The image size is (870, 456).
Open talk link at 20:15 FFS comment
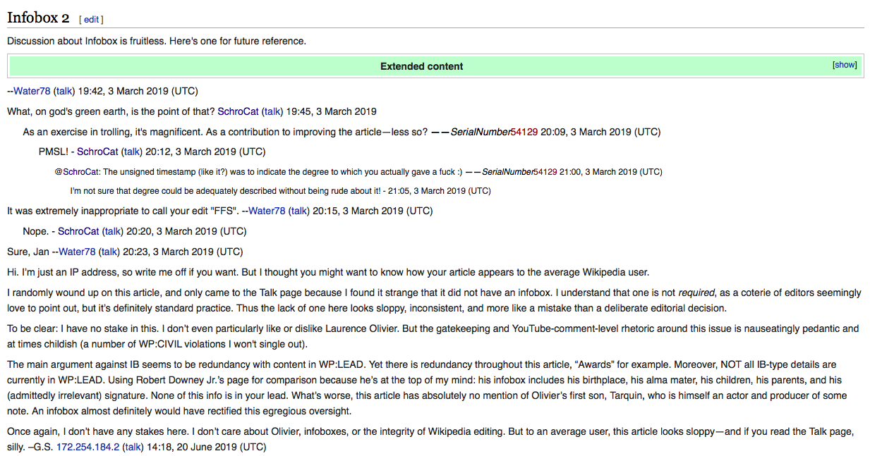pos(300,211)
